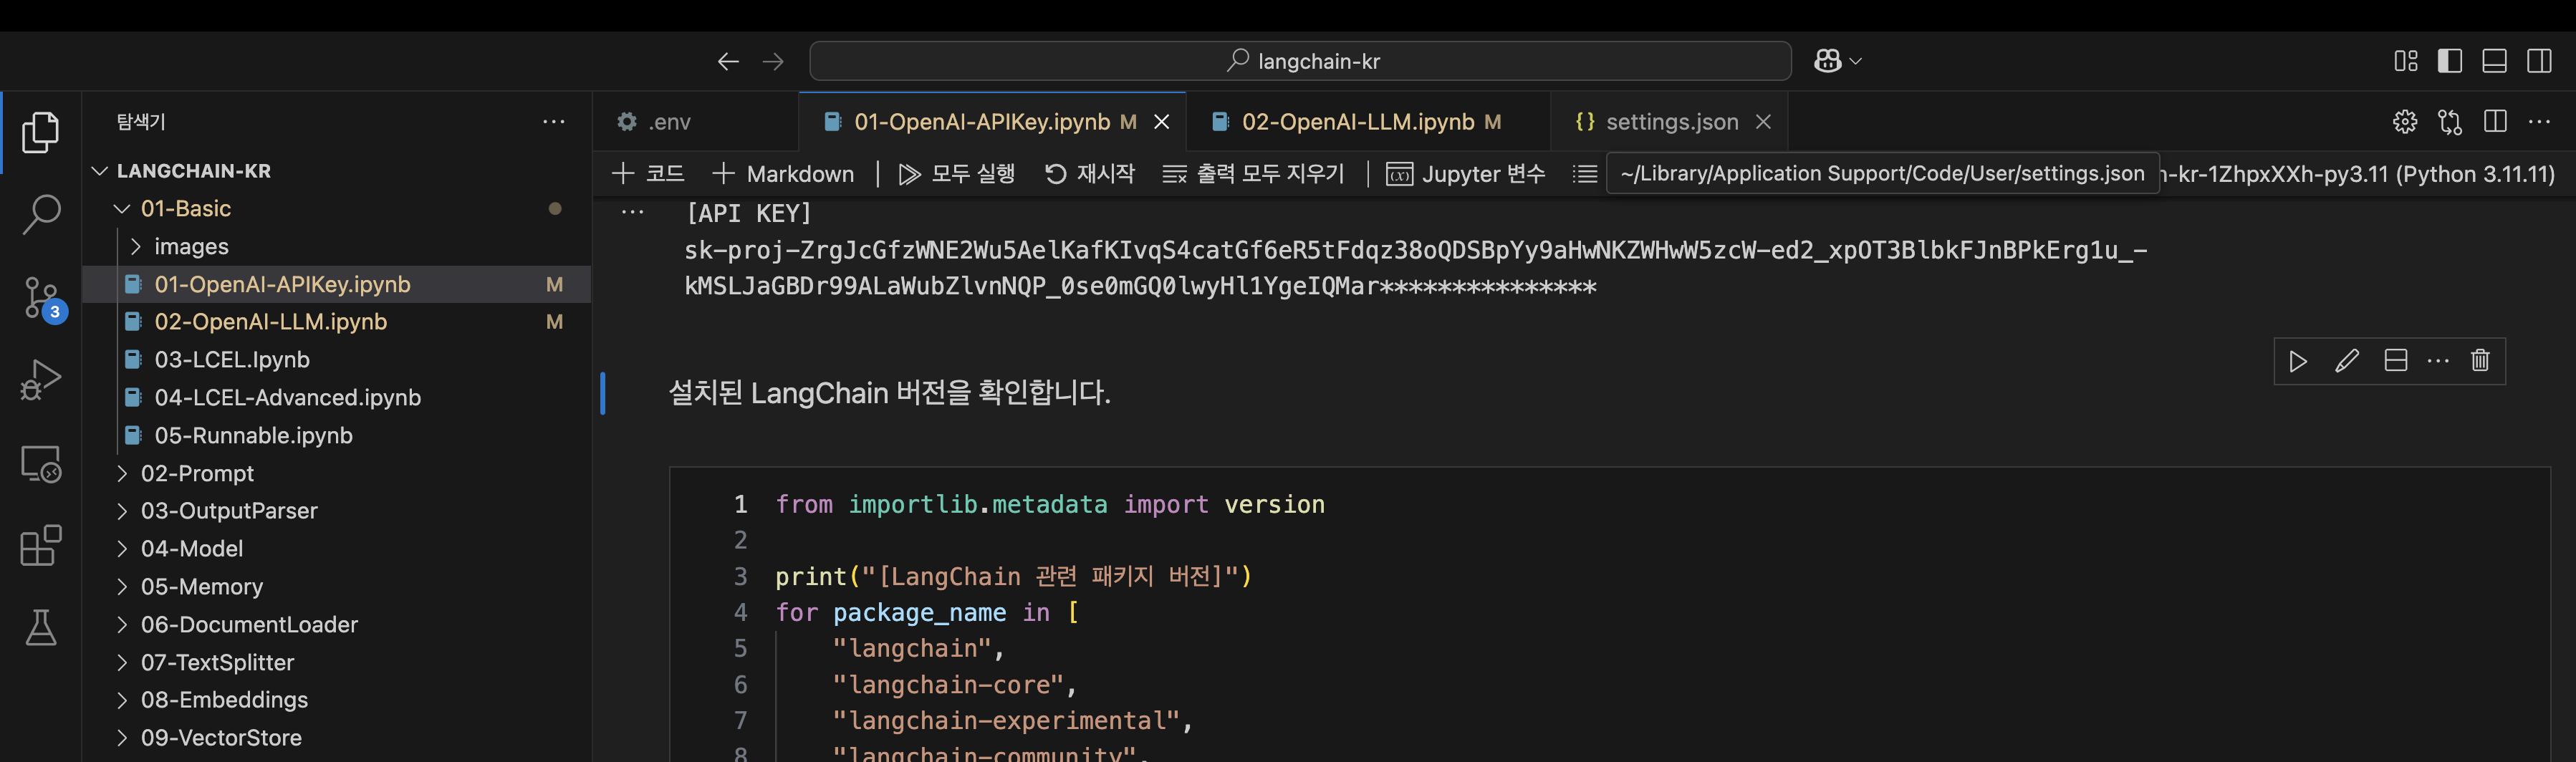Switch to settings.json tab

1670,122
